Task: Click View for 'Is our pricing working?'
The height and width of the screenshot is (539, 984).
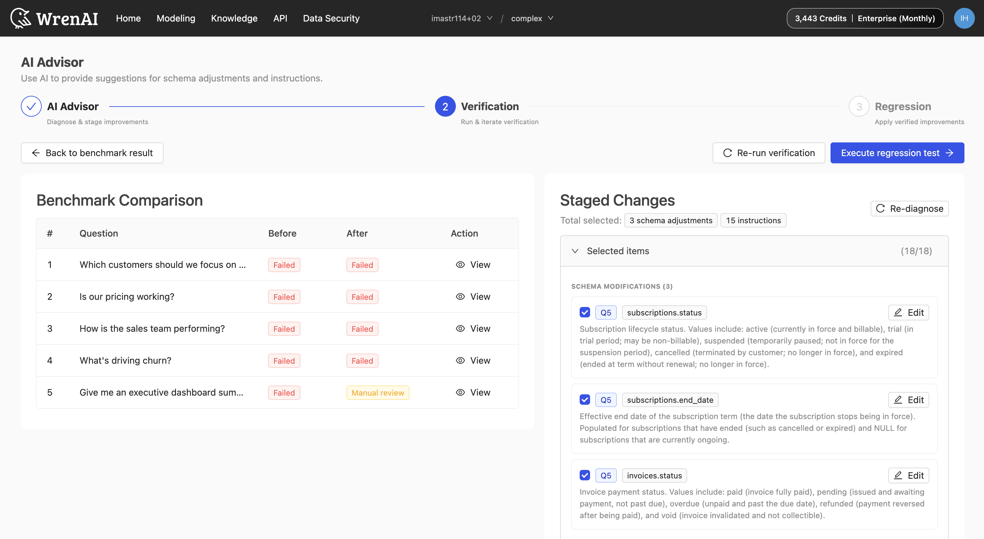Action: pos(473,297)
